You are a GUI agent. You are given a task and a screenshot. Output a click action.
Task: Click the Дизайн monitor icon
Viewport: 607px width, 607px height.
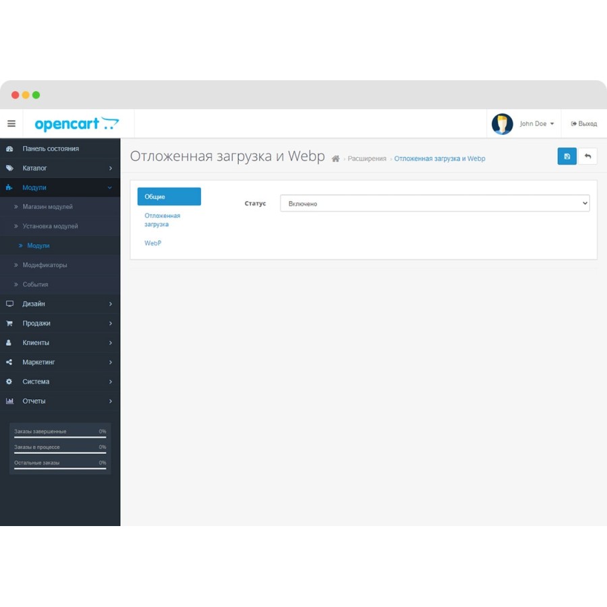point(9,304)
